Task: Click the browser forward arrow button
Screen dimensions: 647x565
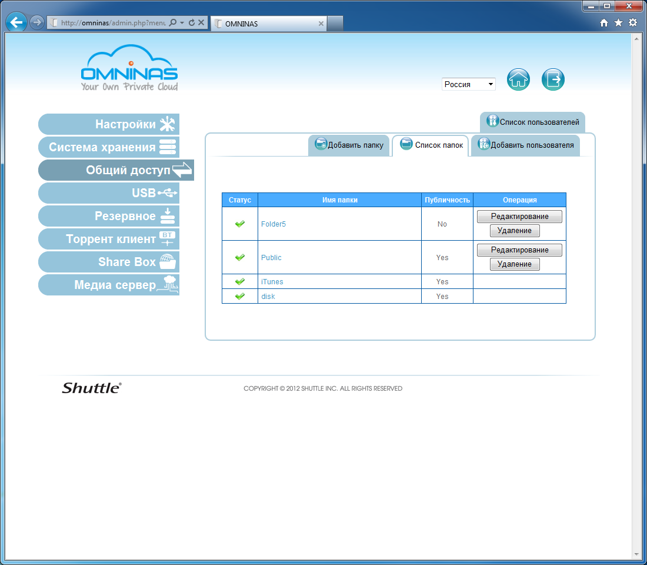Action: 36,22
